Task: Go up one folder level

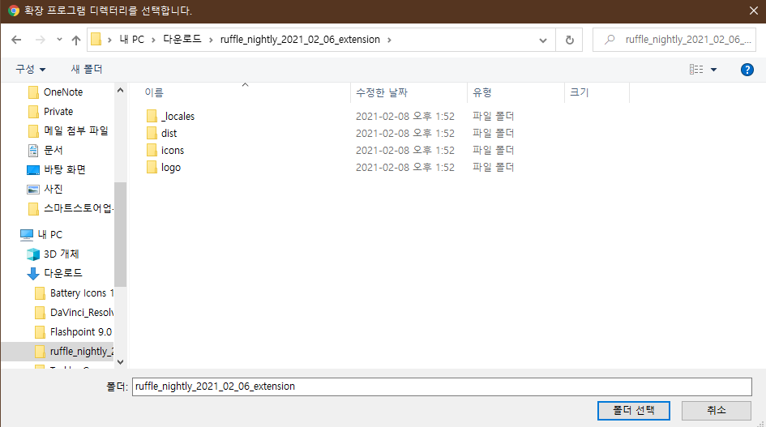Action: pyautogui.click(x=75, y=40)
